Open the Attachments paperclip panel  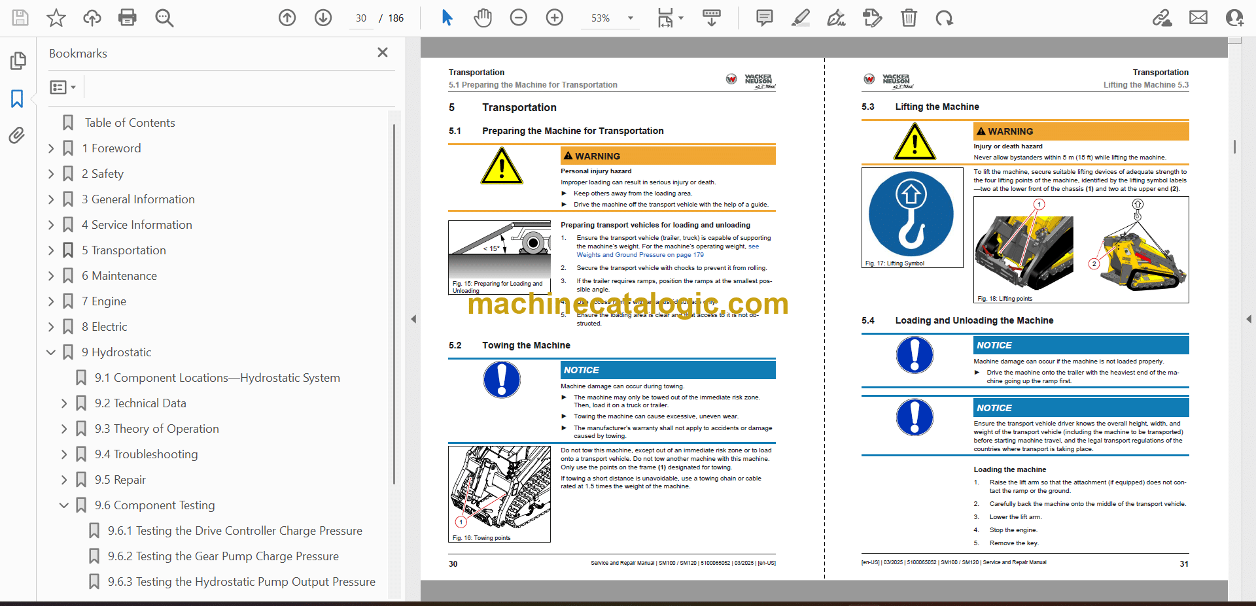(17, 135)
